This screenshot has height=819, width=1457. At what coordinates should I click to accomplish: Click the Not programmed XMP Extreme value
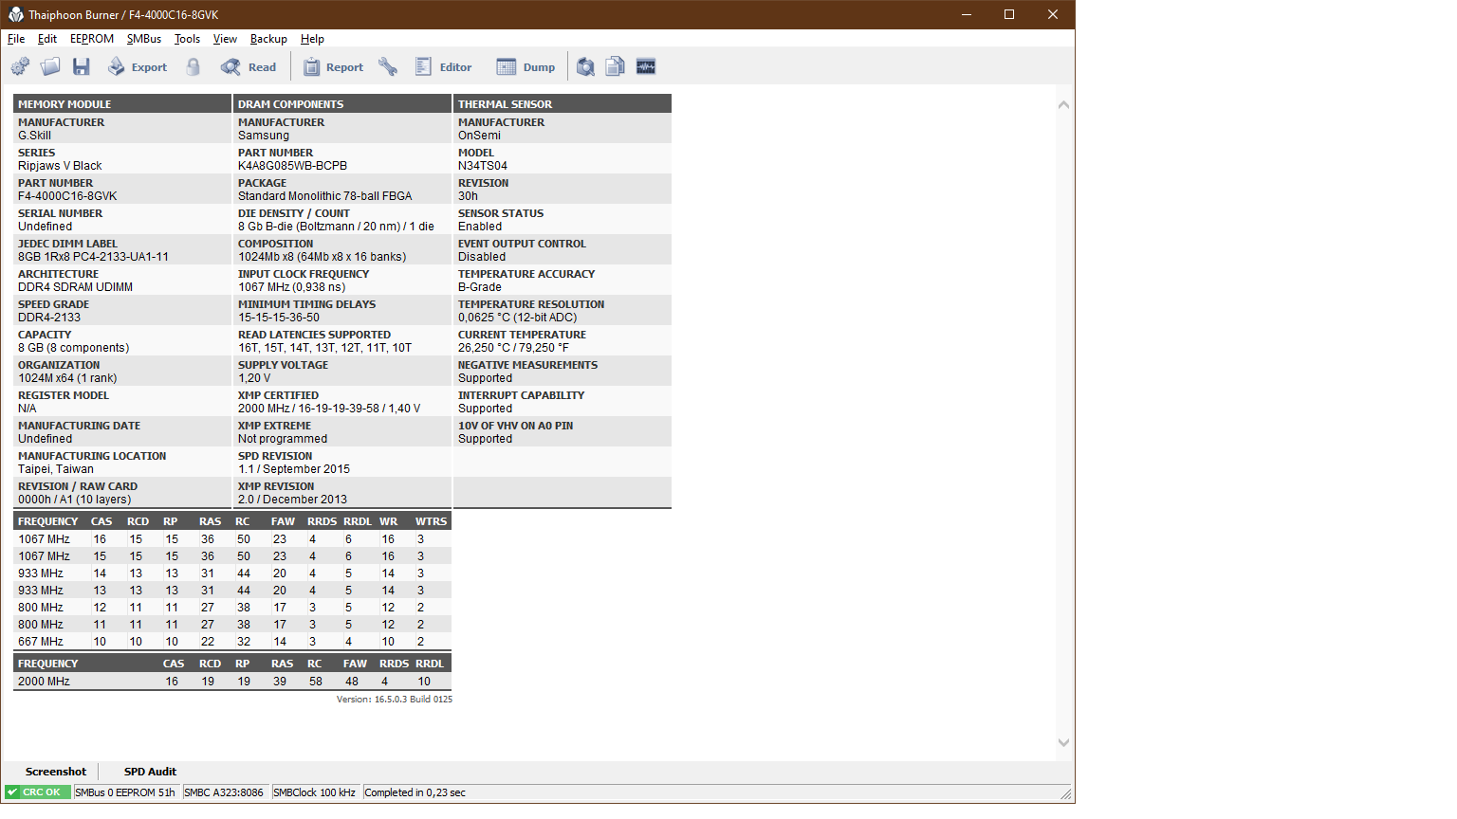pos(283,439)
